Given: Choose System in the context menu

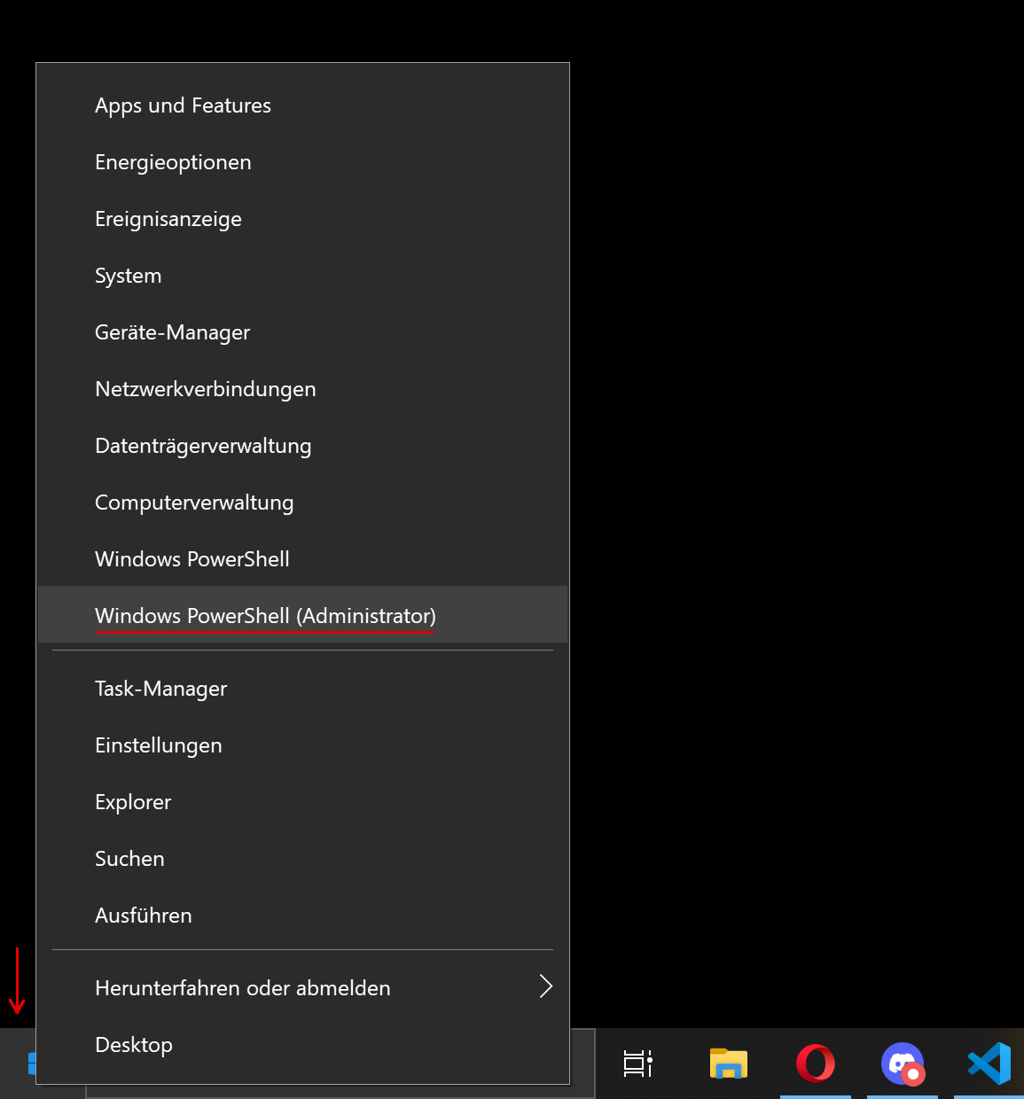Looking at the screenshot, I should pyautogui.click(x=302, y=276).
